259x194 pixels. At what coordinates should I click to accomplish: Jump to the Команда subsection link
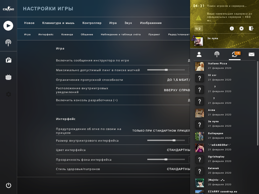(x=67, y=35)
